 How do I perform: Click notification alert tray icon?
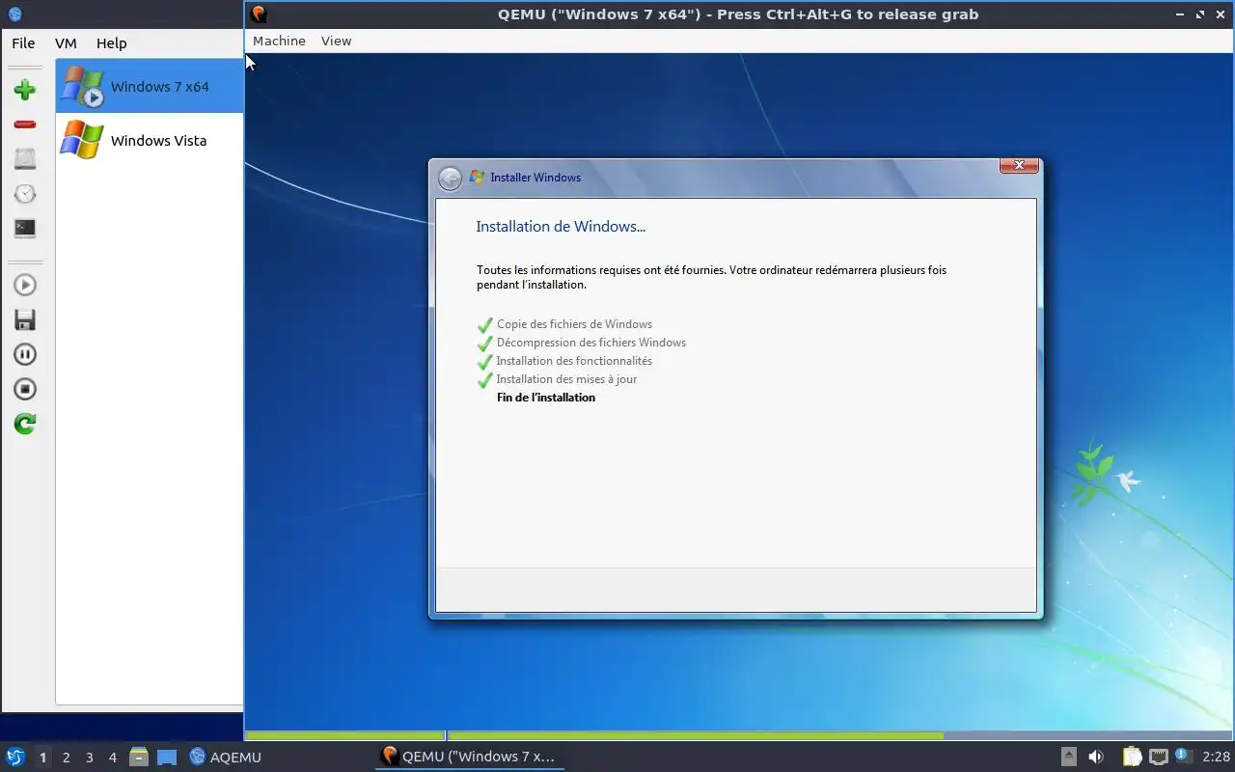pyautogui.click(x=1181, y=756)
